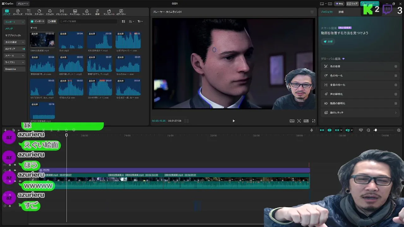Open the AIアバター (AI Avatar) tool
Viewport: 404px width, 227px height.
click(x=121, y=12)
